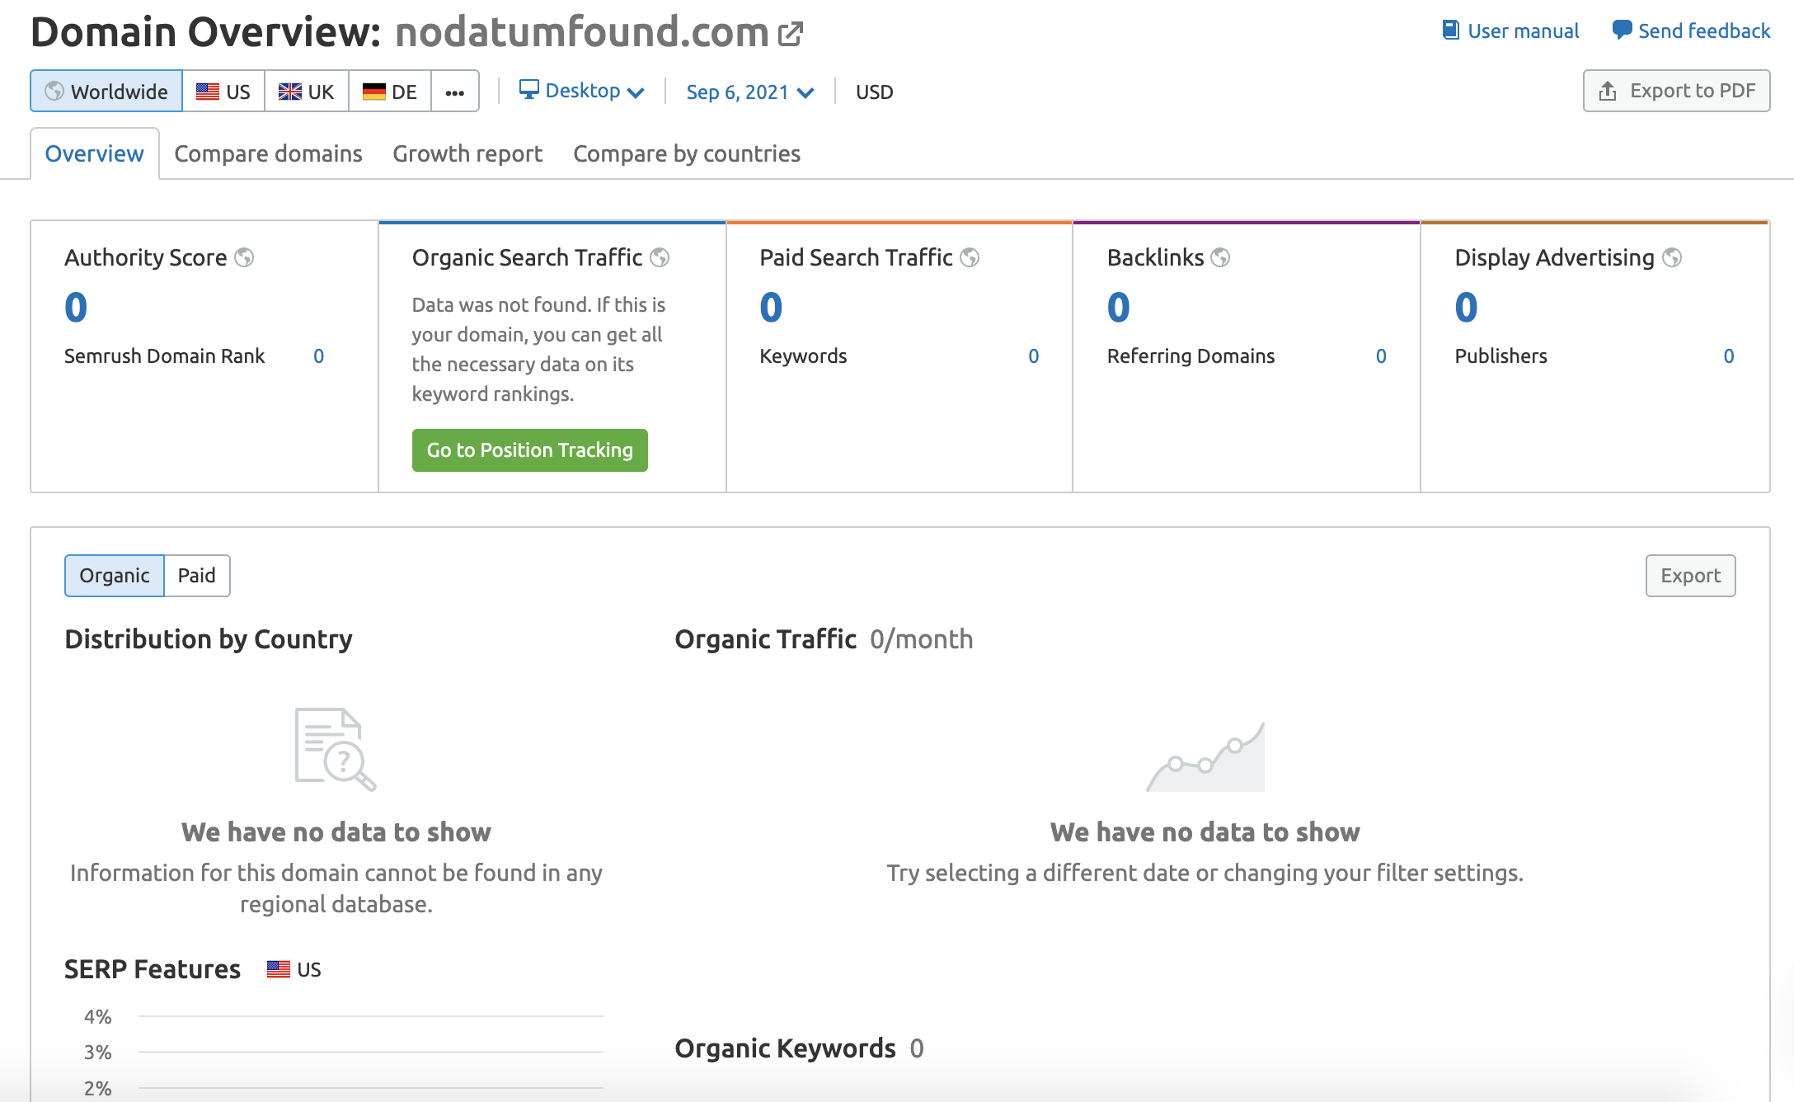Select the US region icon
Screen dimensions: 1794x1102
[x=224, y=91]
